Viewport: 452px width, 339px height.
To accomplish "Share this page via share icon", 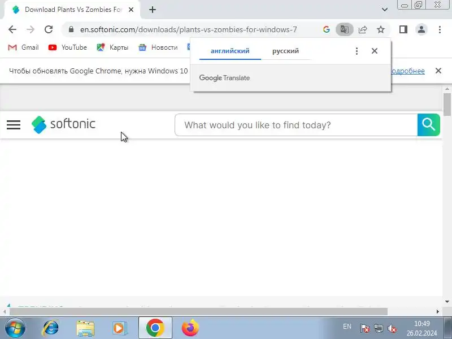I will 363,29.
